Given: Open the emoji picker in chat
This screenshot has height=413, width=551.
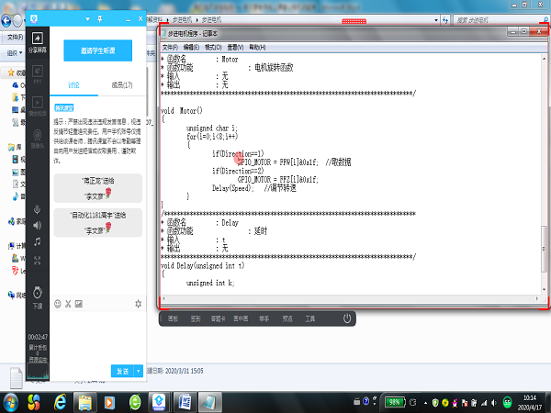Looking at the screenshot, I should click(x=58, y=304).
